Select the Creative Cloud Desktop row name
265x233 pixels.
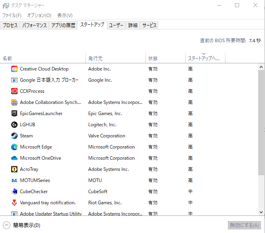[44, 69]
